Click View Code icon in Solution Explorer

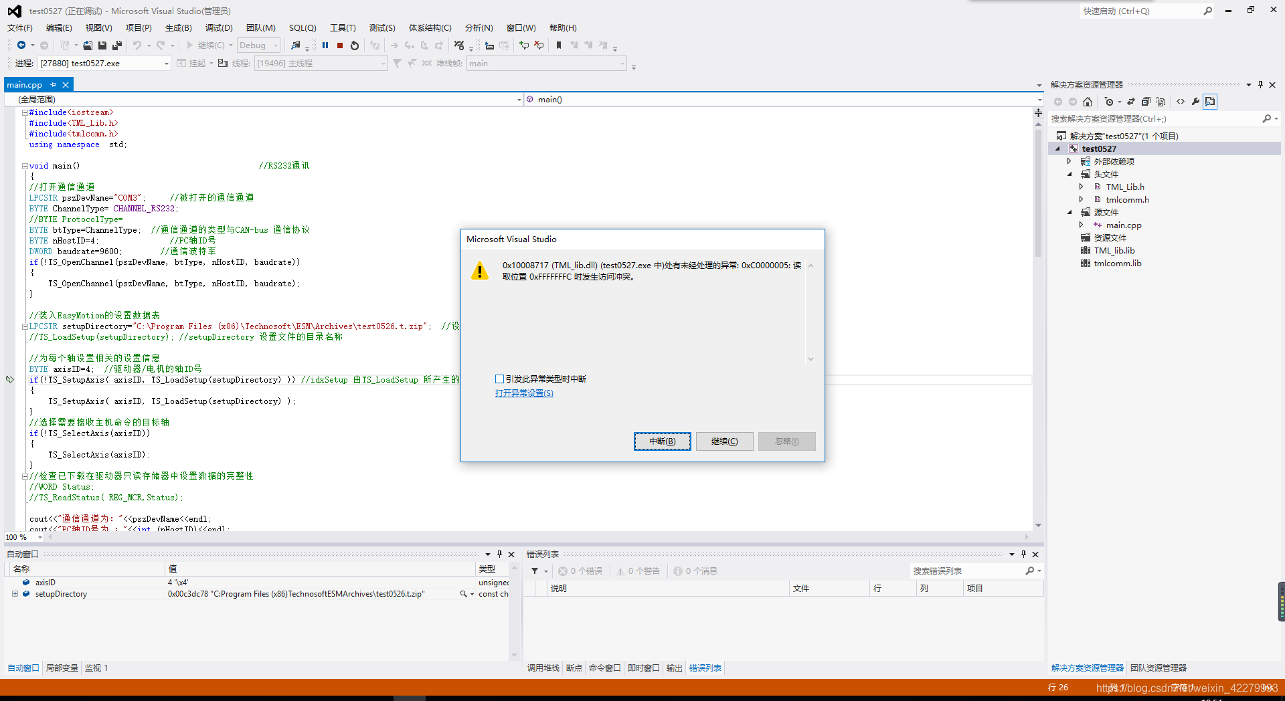pos(1181,102)
